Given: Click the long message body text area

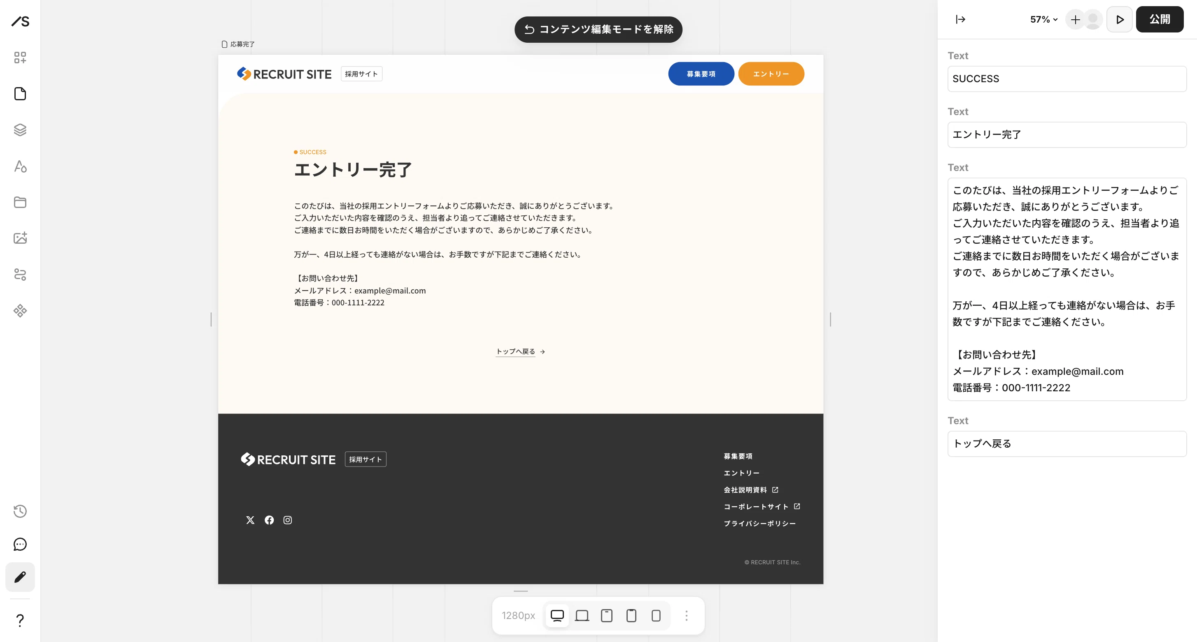Looking at the screenshot, I should 1067,289.
